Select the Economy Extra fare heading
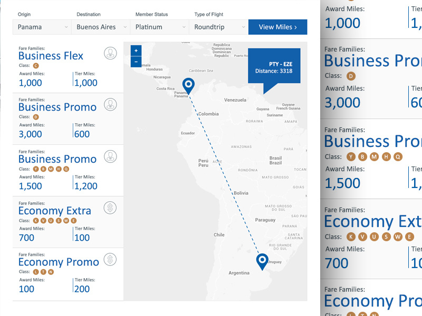The height and width of the screenshot is (316, 422). click(x=54, y=211)
